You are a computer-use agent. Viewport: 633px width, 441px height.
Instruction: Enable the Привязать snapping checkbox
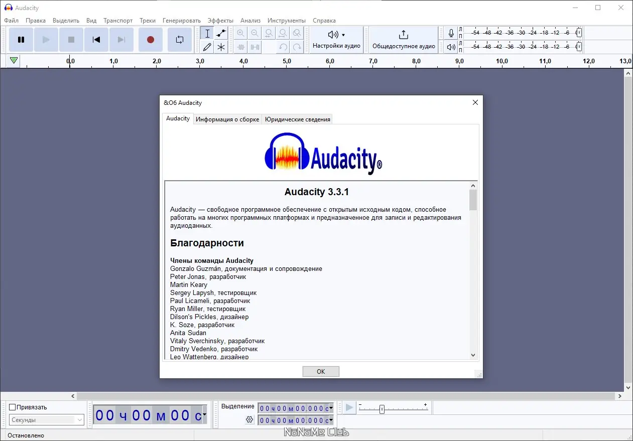[13, 407]
